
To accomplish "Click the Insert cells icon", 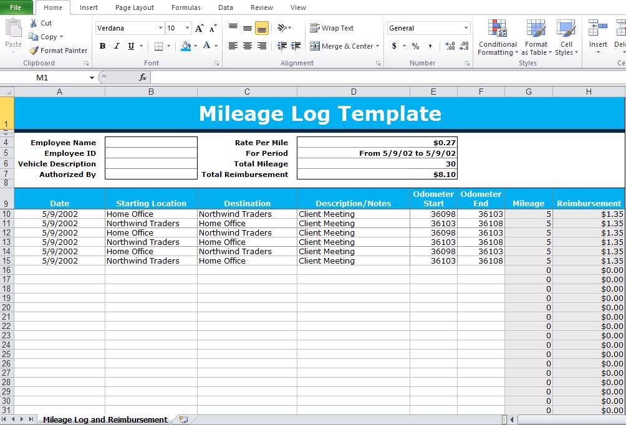I will pyautogui.click(x=598, y=29).
